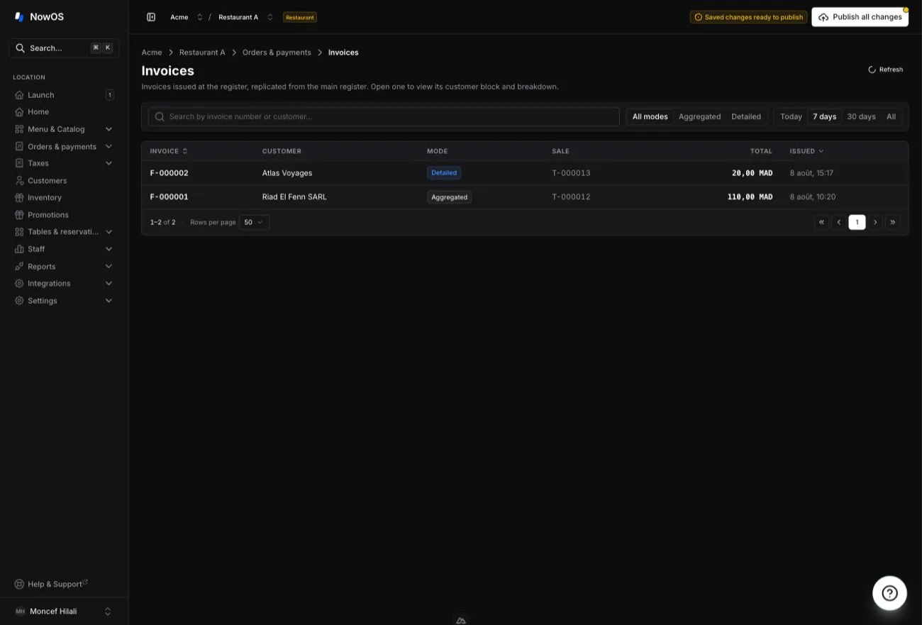This screenshot has width=922, height=625.
Task: Click the Settings gear icon in sidebar
Action: point(19,301)
